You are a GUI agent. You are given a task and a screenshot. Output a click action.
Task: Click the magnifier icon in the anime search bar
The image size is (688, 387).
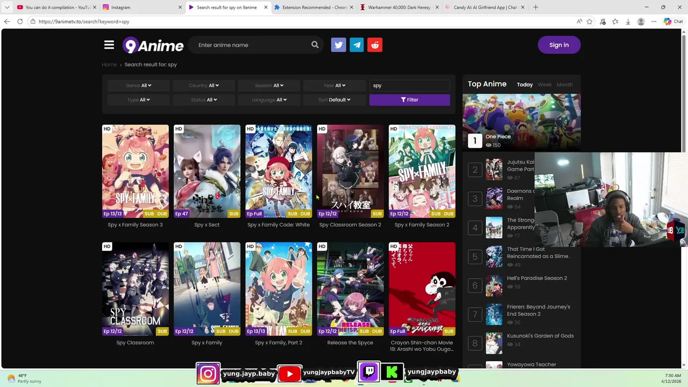tap(315, 45)
